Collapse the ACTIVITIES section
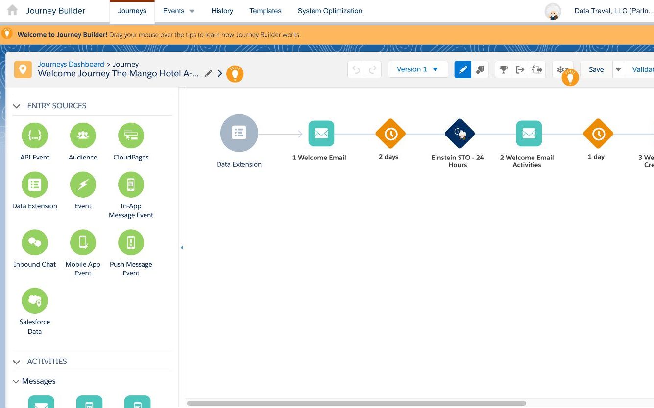The width and height of the screenshot is (654, 408). pyautogui.click(x=17, y=362)
